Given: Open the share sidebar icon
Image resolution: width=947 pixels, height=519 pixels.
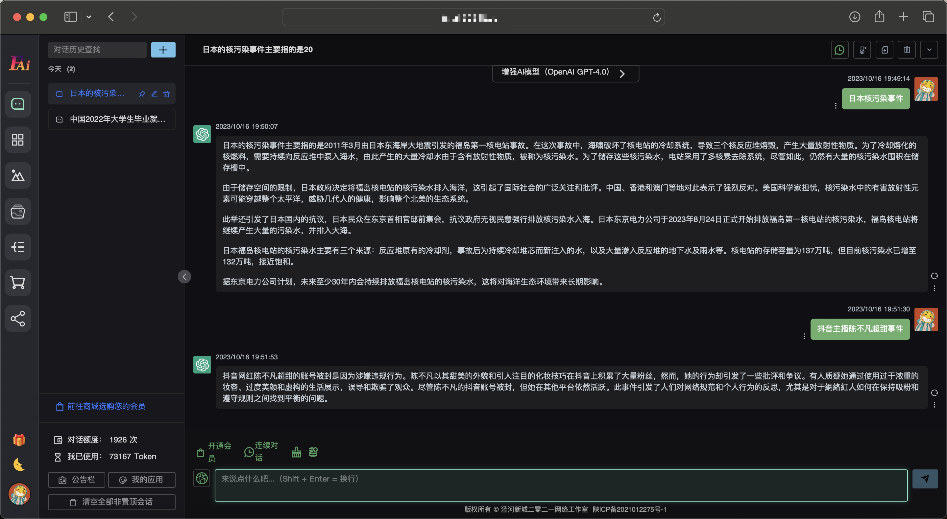Looking at the screenshot, I should click(x=18, y=318).
